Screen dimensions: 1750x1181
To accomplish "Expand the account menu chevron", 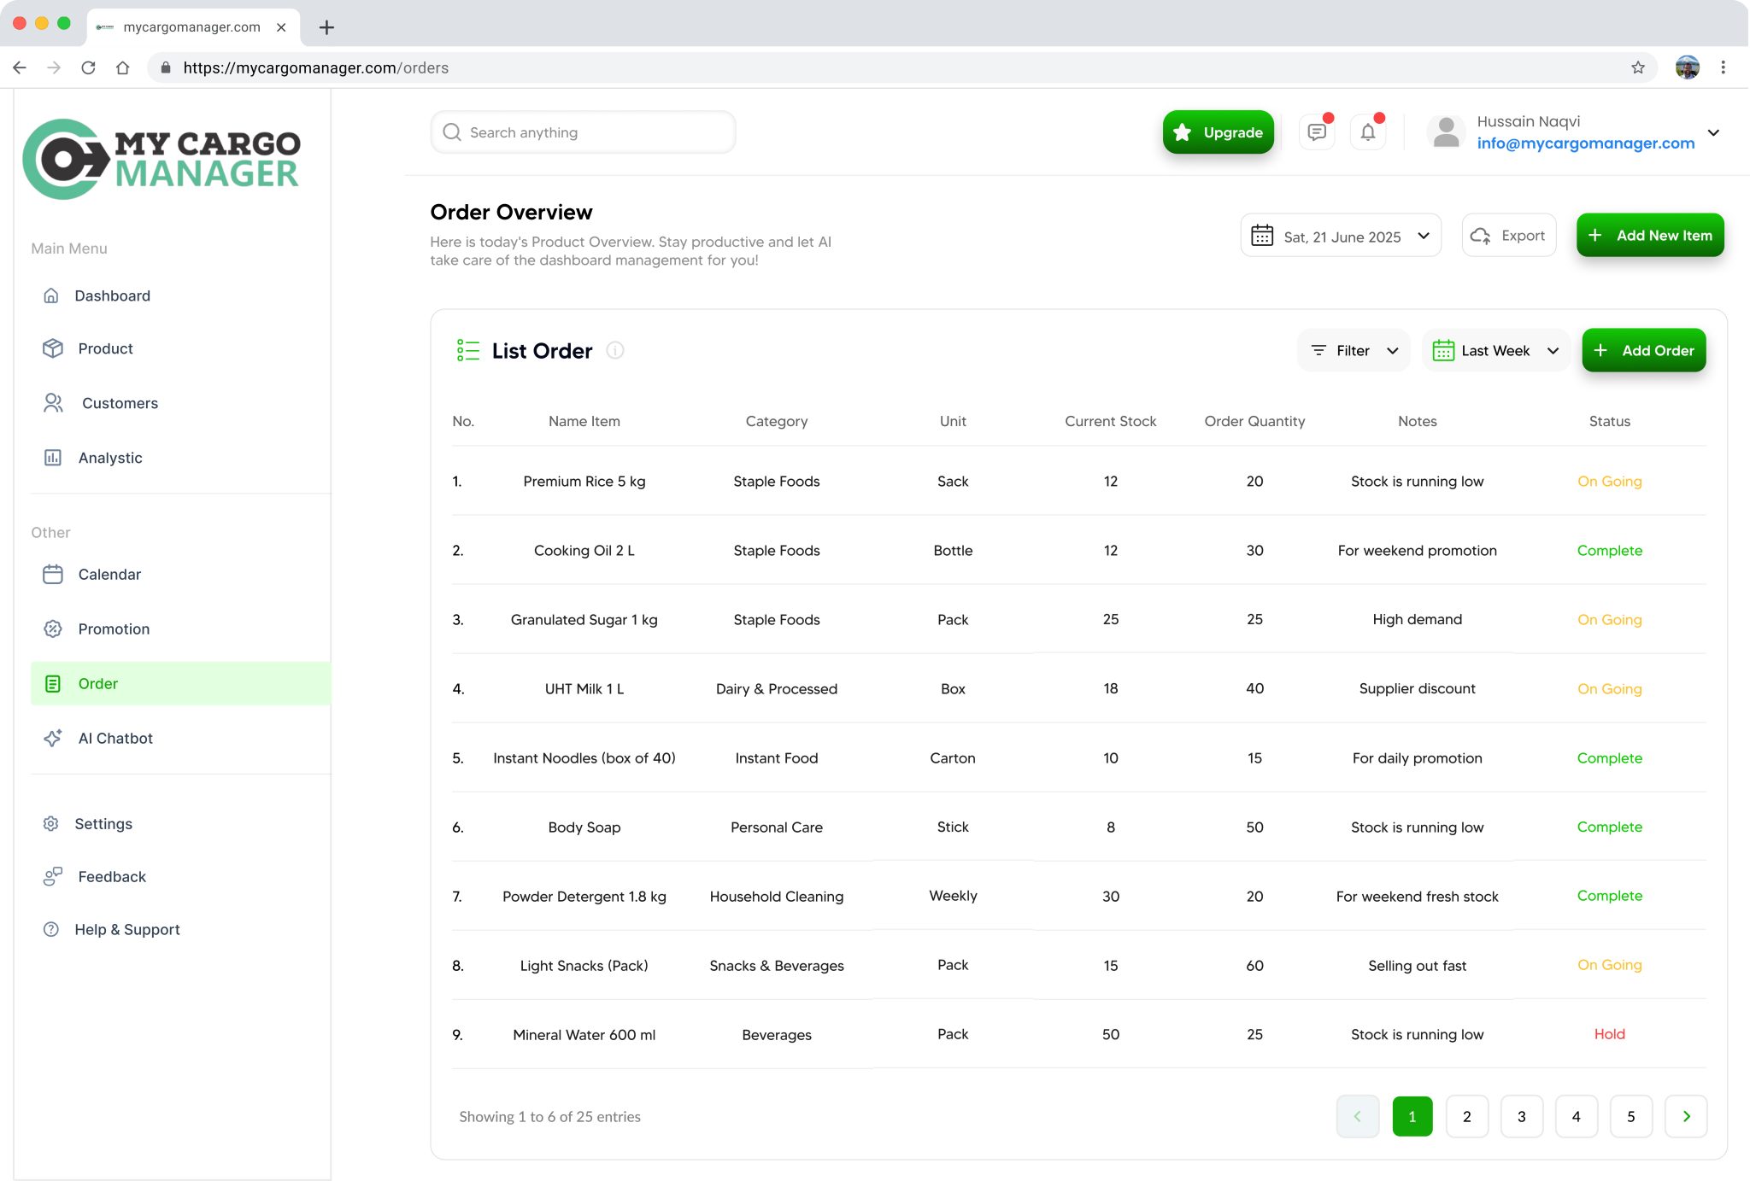I will (1713, 132).
